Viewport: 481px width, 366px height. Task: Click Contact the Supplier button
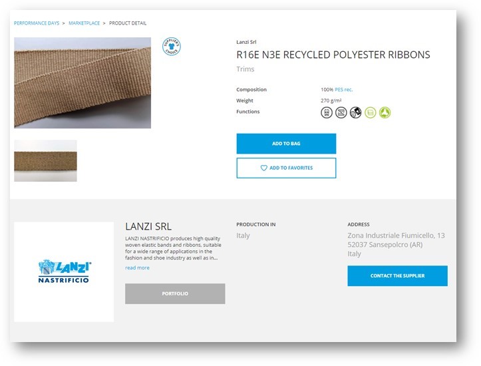pos(397,275)
